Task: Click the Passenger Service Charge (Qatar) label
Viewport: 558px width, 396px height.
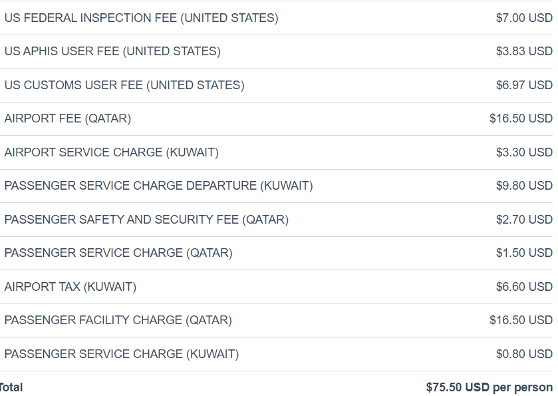Action: (118, 253)
